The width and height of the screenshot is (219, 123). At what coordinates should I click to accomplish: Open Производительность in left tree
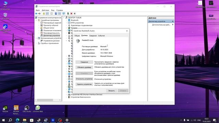51,33
